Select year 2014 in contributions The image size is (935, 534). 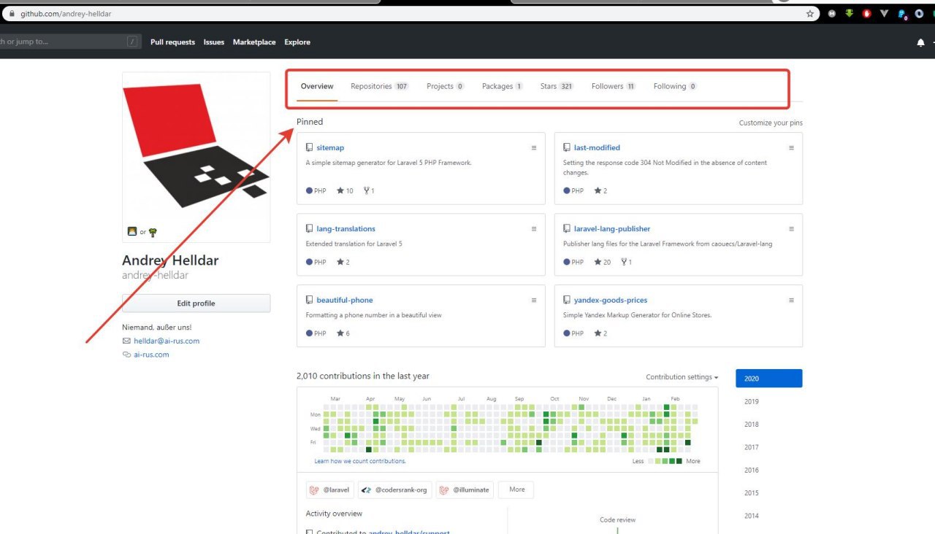752,516
